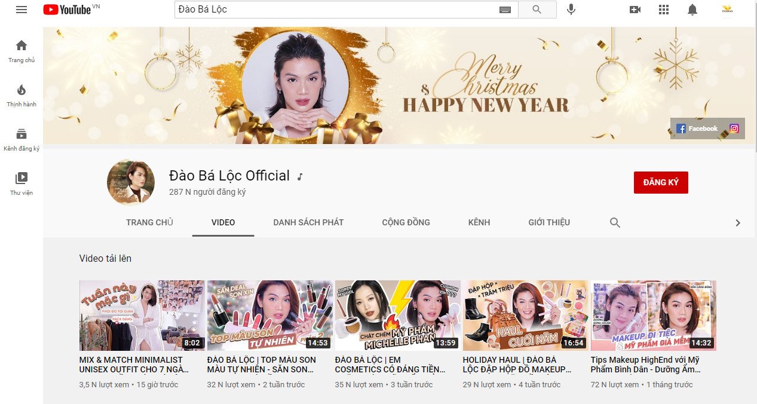Switch to the TRANG CHỦ tab
757x404 pixels.
149,222
